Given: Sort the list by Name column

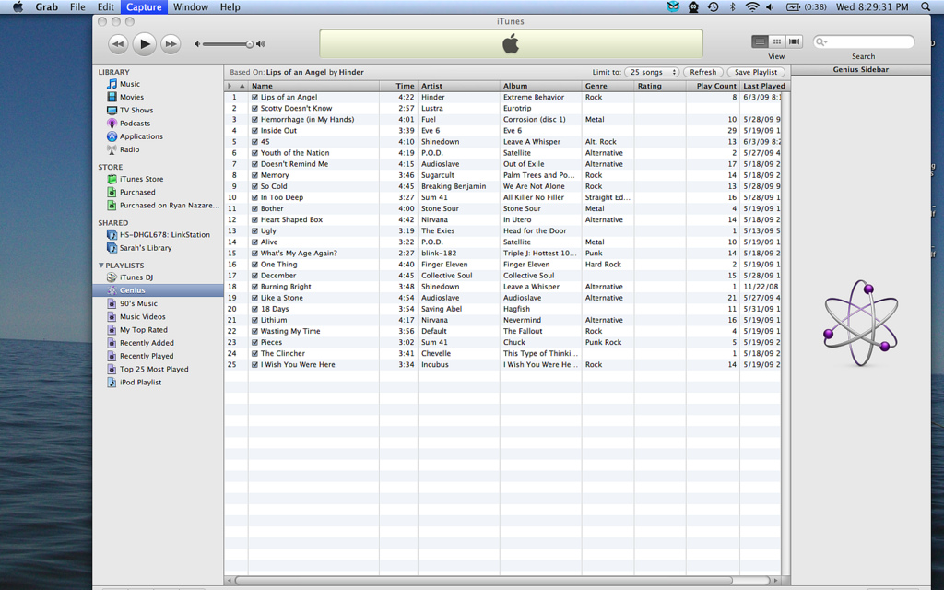Looking at the screenshot, I should (x=313, y=86).
